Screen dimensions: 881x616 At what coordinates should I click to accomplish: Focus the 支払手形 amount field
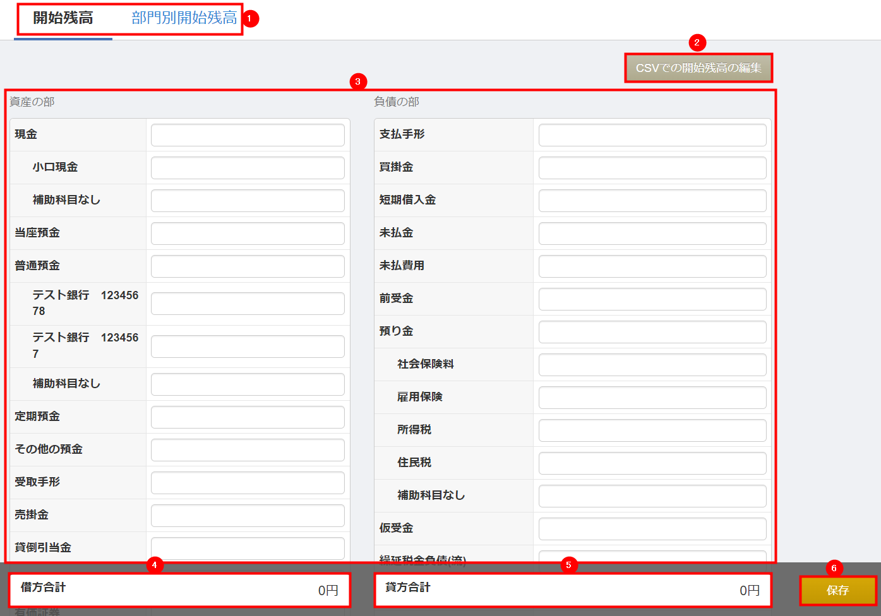(x=652, y=135)
